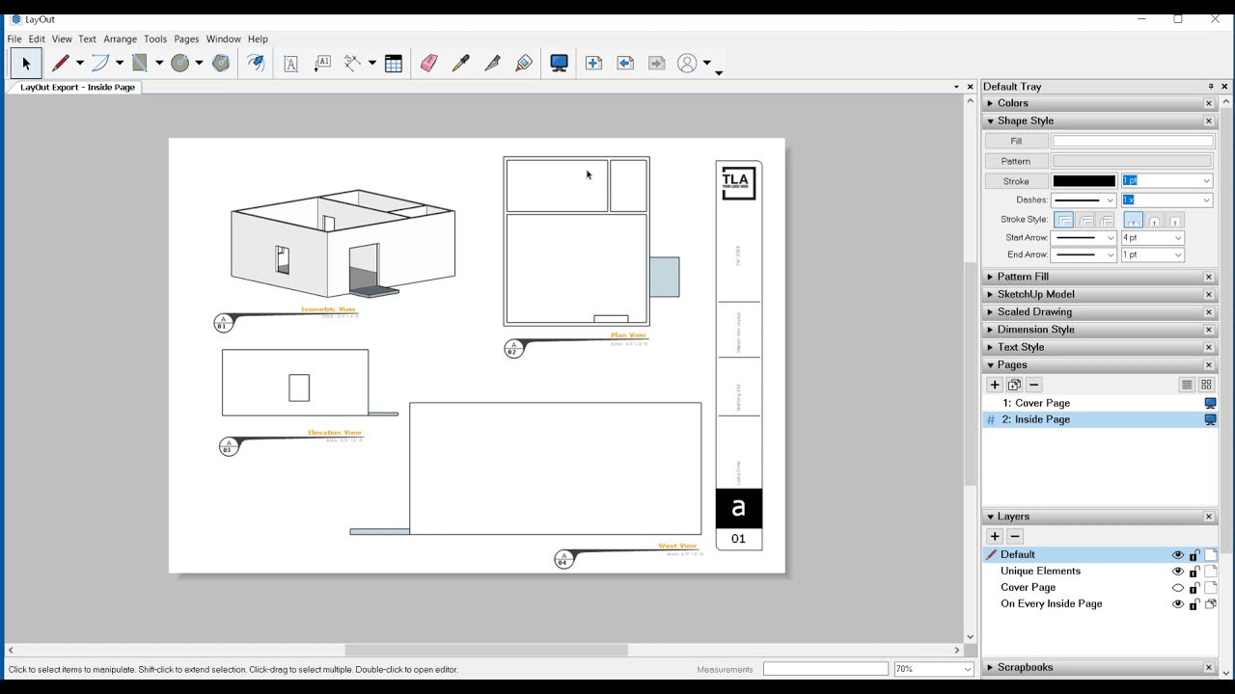Pick the Linear Dimension tool
The height and width of the screenshot is (694, 1235).
coord(353,64)
